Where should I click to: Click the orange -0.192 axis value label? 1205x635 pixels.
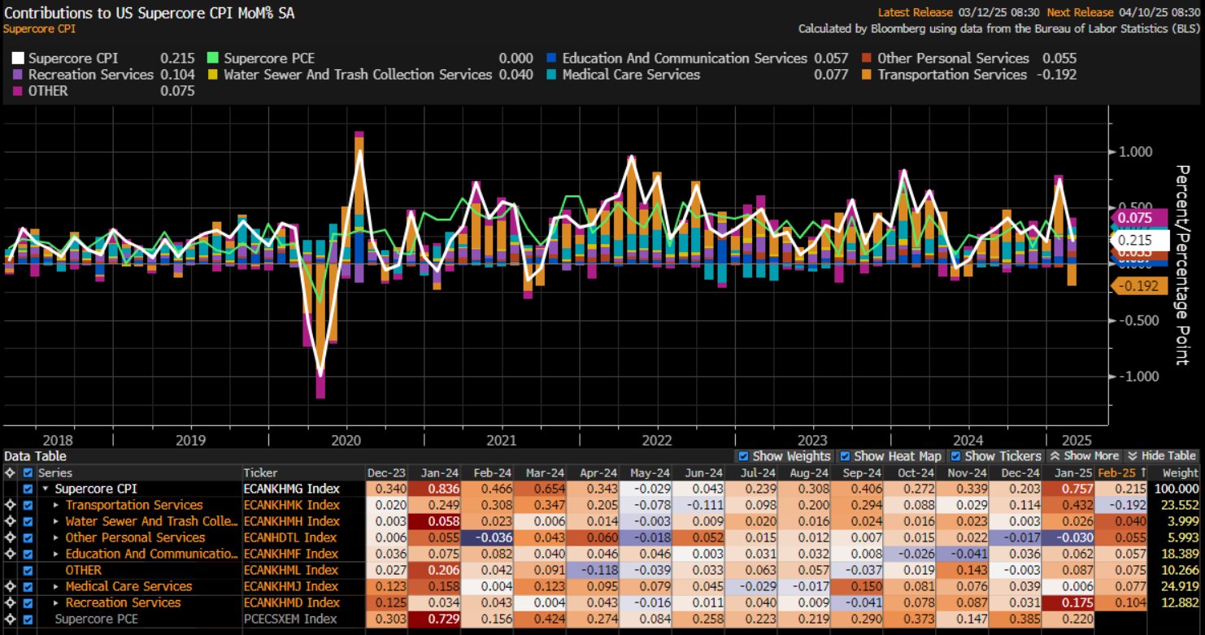pyautogui.click(x=1138, y=285)
